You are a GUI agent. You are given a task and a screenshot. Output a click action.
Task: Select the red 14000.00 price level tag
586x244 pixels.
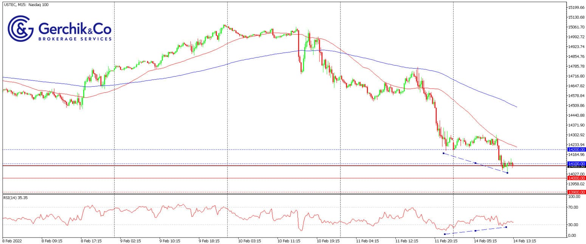pyautogui.click(x=576, y=178)
